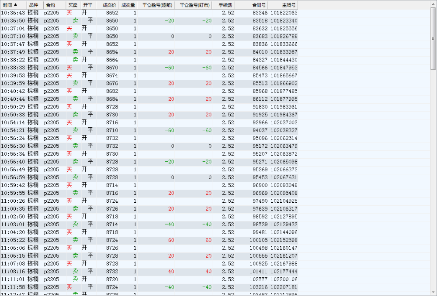Screen dimensions: 437x296
Task: Click the 成交量 column header
Action: click(x=128, y=5)
